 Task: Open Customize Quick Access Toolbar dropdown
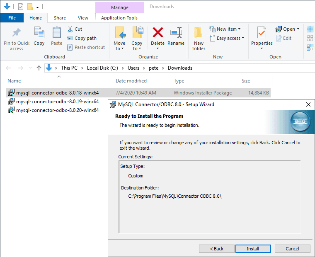[x=37, y=7]
